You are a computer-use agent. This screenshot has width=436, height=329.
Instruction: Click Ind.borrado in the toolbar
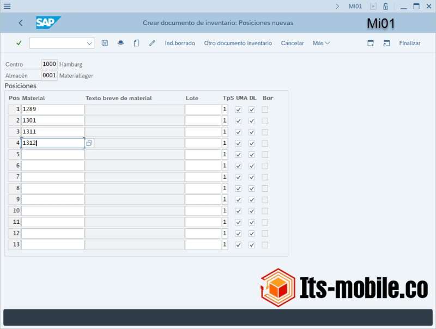[180, 43]
